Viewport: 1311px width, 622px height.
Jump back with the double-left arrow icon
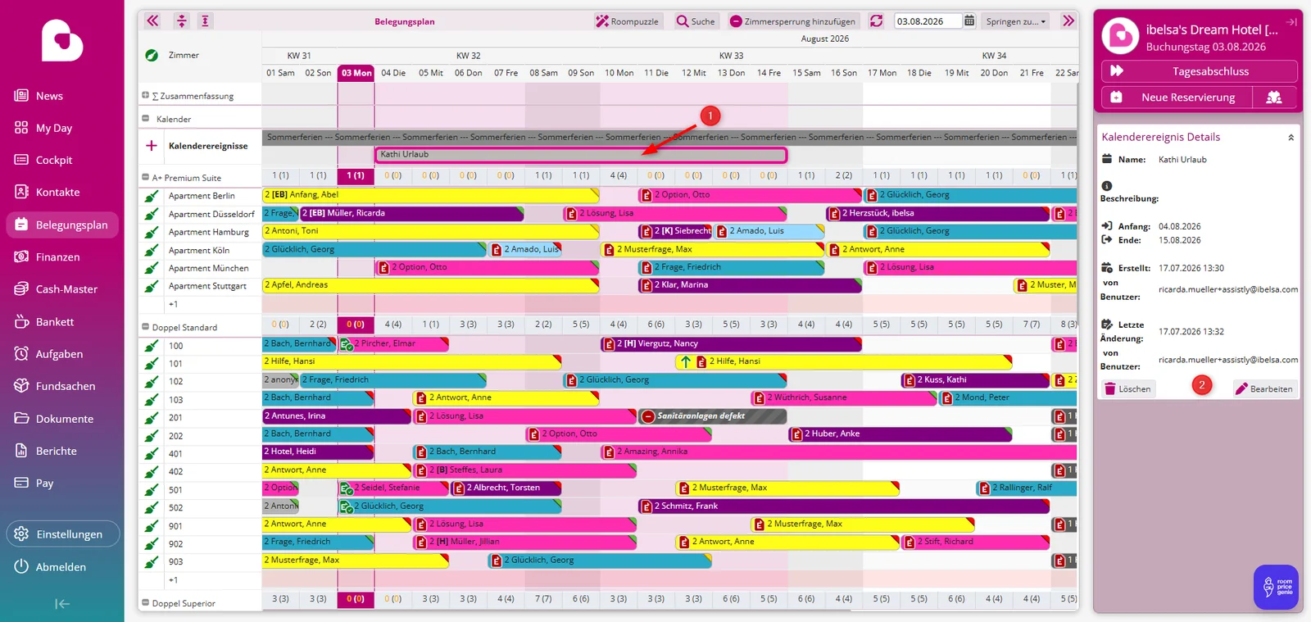click(152, 21)
